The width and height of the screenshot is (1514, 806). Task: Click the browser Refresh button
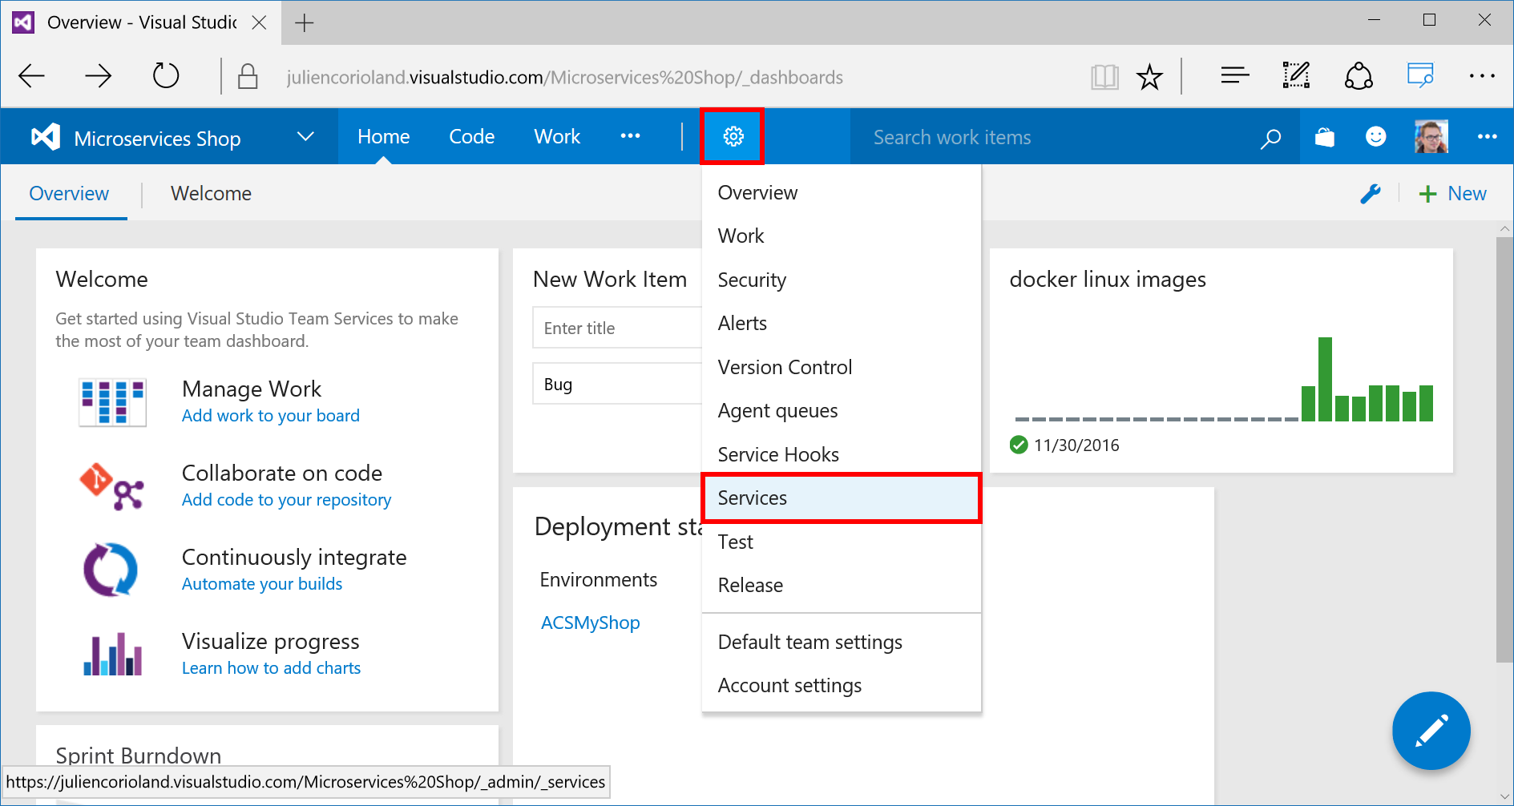[x=166, y=76]
